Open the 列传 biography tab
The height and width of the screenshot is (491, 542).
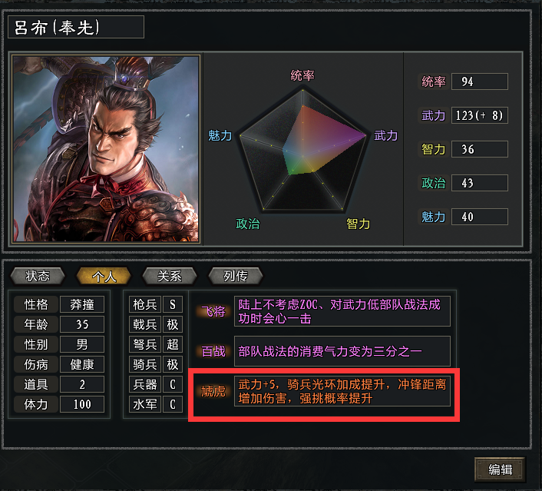pyautogui.click(x=236, y=276)
